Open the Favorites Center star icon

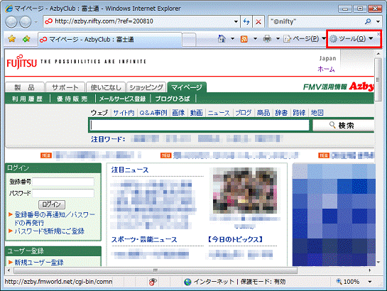pos(11,39)
